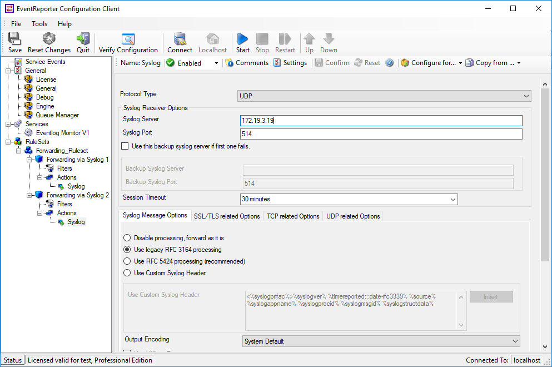Viewport: 552px width, 367px height.
Task: Select Filters under Forwarding via Syslog 1
Action: click(64, 168)
